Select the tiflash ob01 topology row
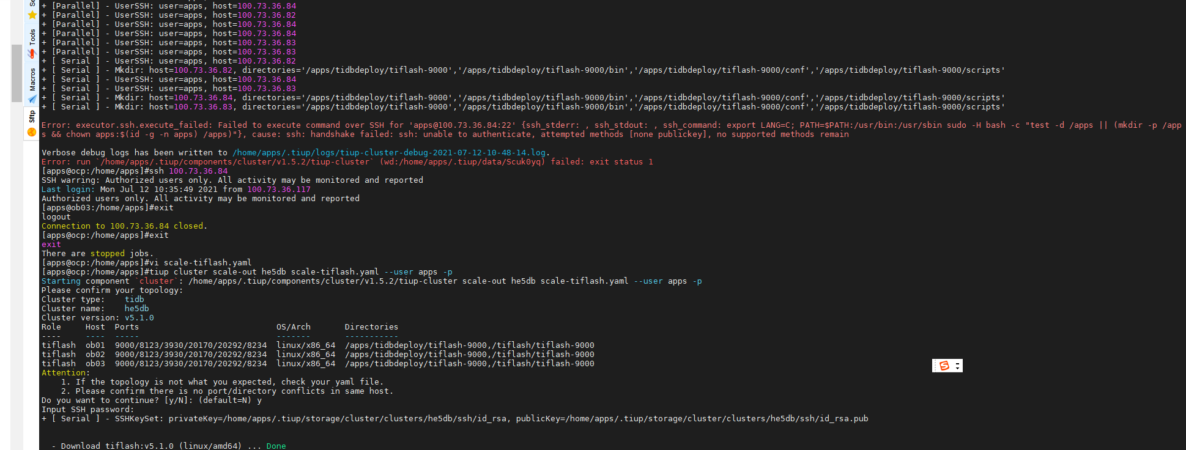This screenshot has width=1186, height=450. [317, 345]
